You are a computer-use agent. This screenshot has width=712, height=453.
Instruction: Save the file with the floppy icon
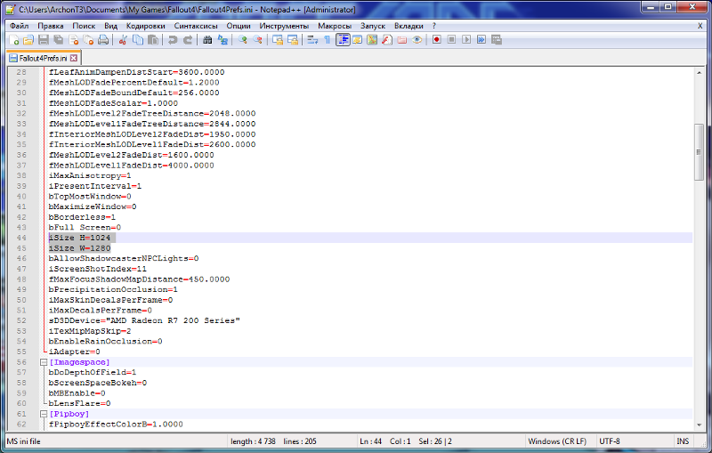43,40
